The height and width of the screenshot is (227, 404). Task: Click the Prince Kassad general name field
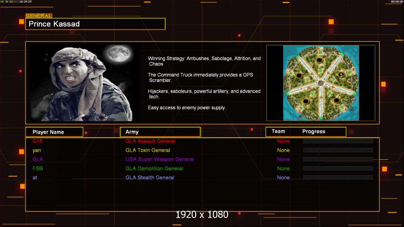96,24
